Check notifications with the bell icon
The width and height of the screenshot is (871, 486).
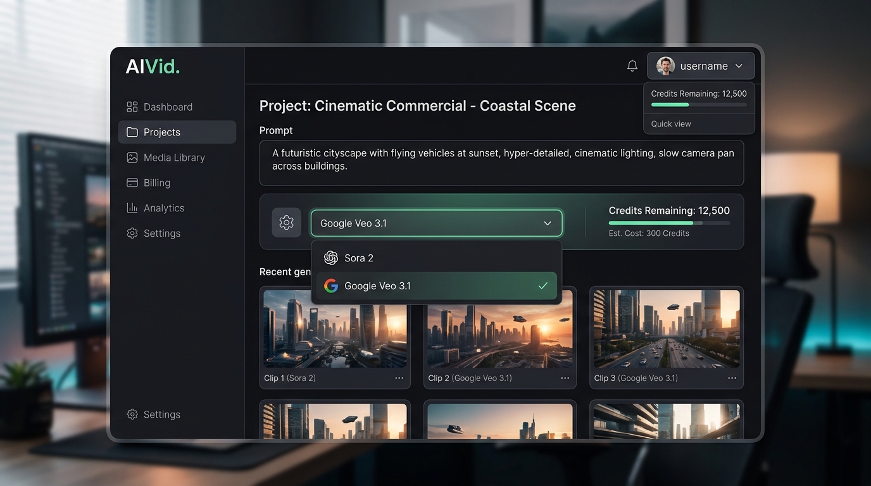click(632, 66)
